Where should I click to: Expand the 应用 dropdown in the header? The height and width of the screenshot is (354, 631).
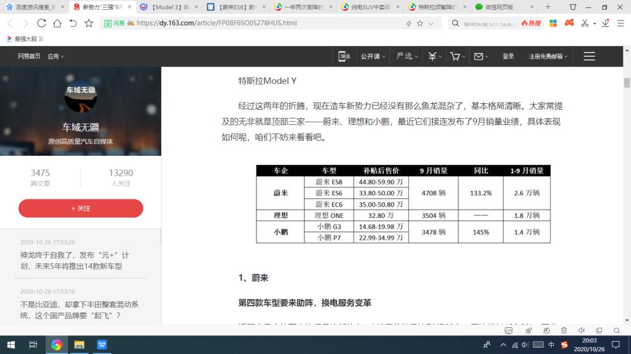click(x=56, y=57)
